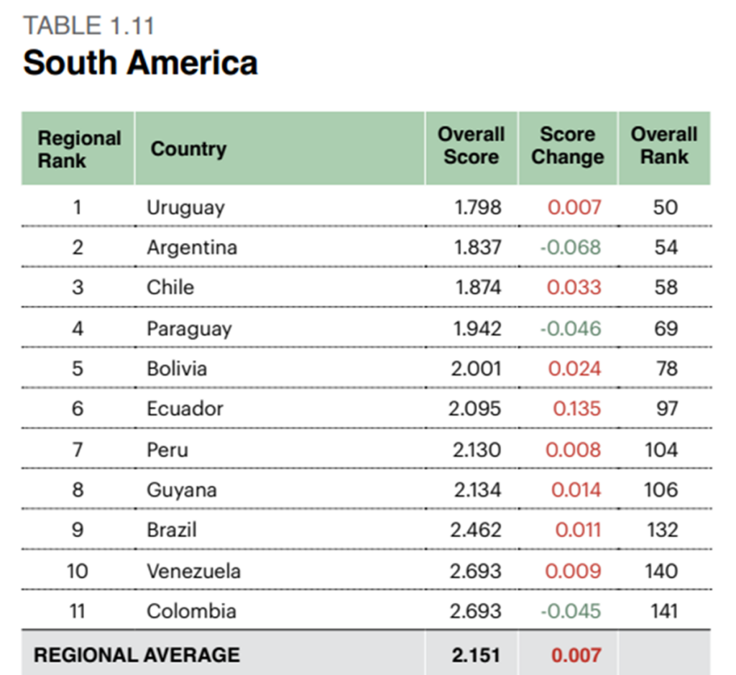This screenshot has height=675, width=736.
Task: Select Colombia's score change -0.045
Action: click(570, 611)
